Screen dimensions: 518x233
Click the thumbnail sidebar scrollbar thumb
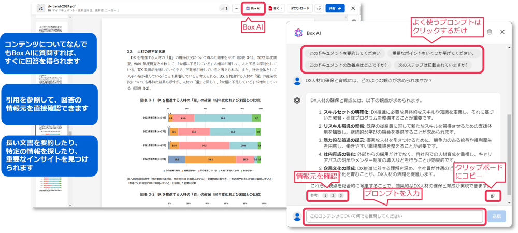tap(70, 134)
